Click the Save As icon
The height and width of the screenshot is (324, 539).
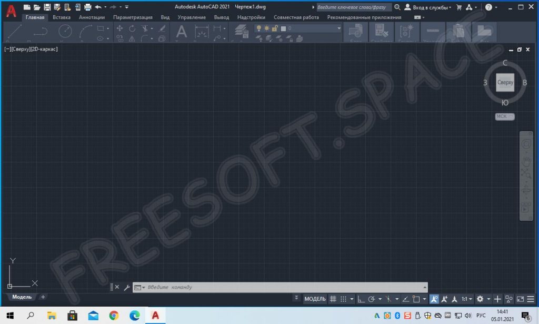click(57, 7)
